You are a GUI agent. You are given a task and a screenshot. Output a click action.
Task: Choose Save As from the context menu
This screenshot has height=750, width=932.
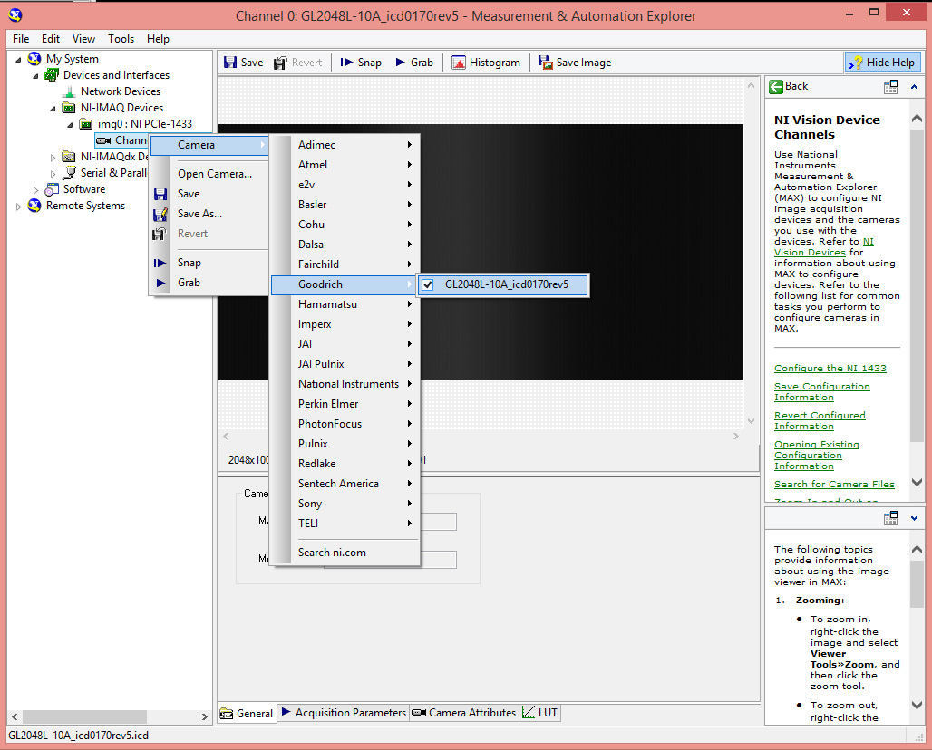(199, 214)
